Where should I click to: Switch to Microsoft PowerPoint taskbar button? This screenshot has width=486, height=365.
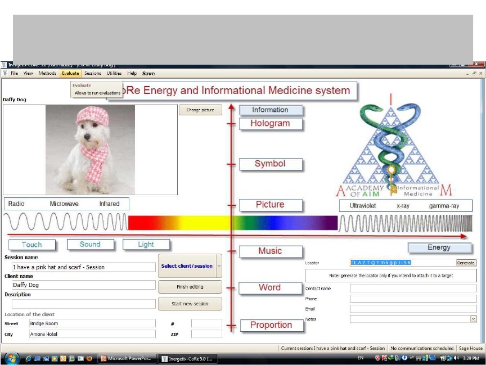pyautogui.click(x=127, y=358)
